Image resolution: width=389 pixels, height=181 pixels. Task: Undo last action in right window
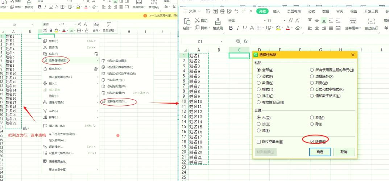[236, 11]
